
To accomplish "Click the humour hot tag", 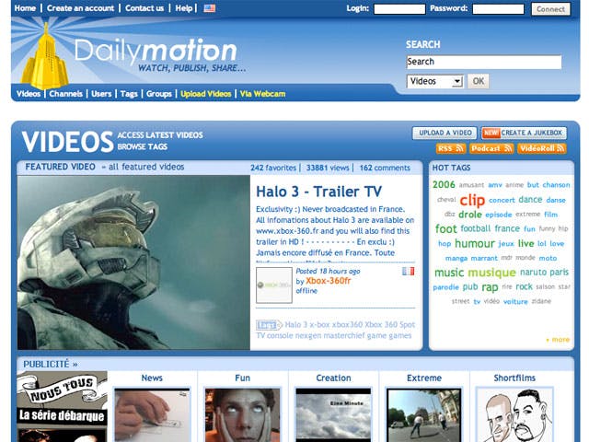I will (475, 243).
